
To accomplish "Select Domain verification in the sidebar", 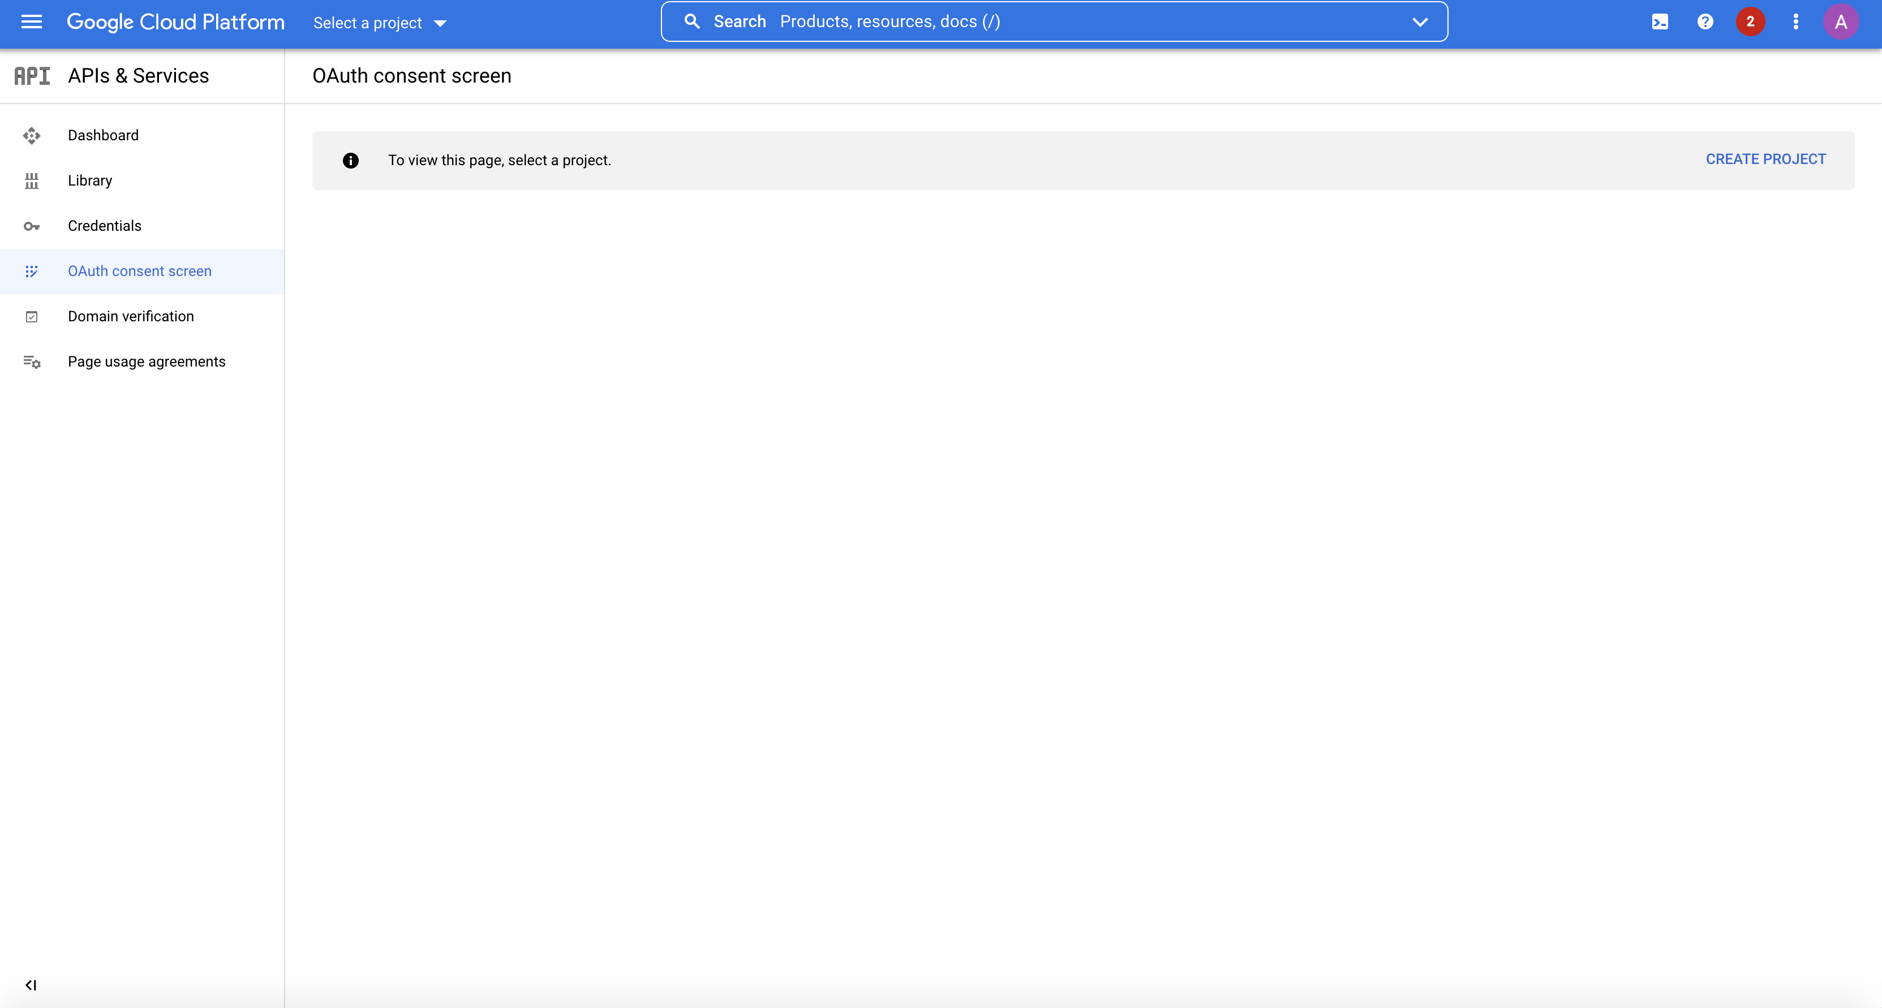I will [130, 316].
